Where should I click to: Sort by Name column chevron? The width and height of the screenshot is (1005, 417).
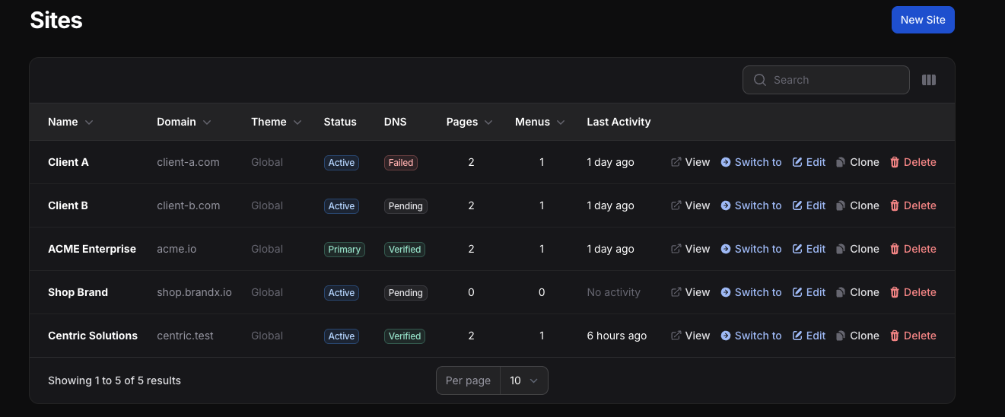pos(89,123)
